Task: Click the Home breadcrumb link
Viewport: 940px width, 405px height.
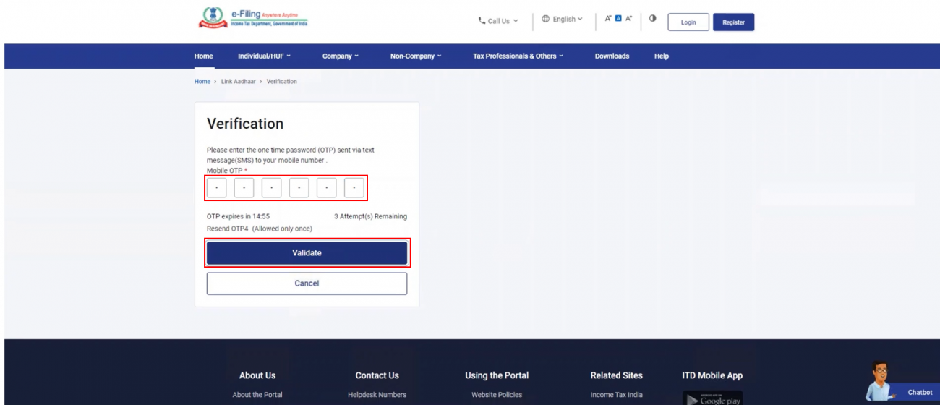Action: (202, 82)
